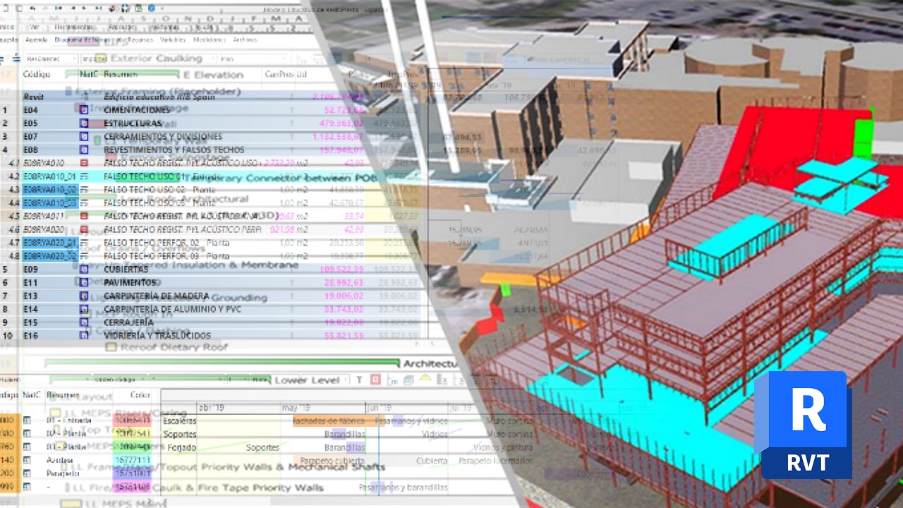Click the Revit RVT logo
This screenshot has width=903, height=508.
804,425
